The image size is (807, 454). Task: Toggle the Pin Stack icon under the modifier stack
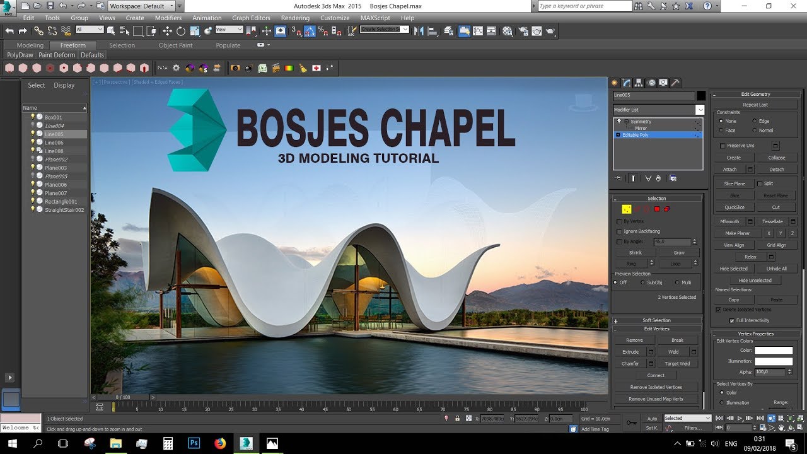coord(618,178)
